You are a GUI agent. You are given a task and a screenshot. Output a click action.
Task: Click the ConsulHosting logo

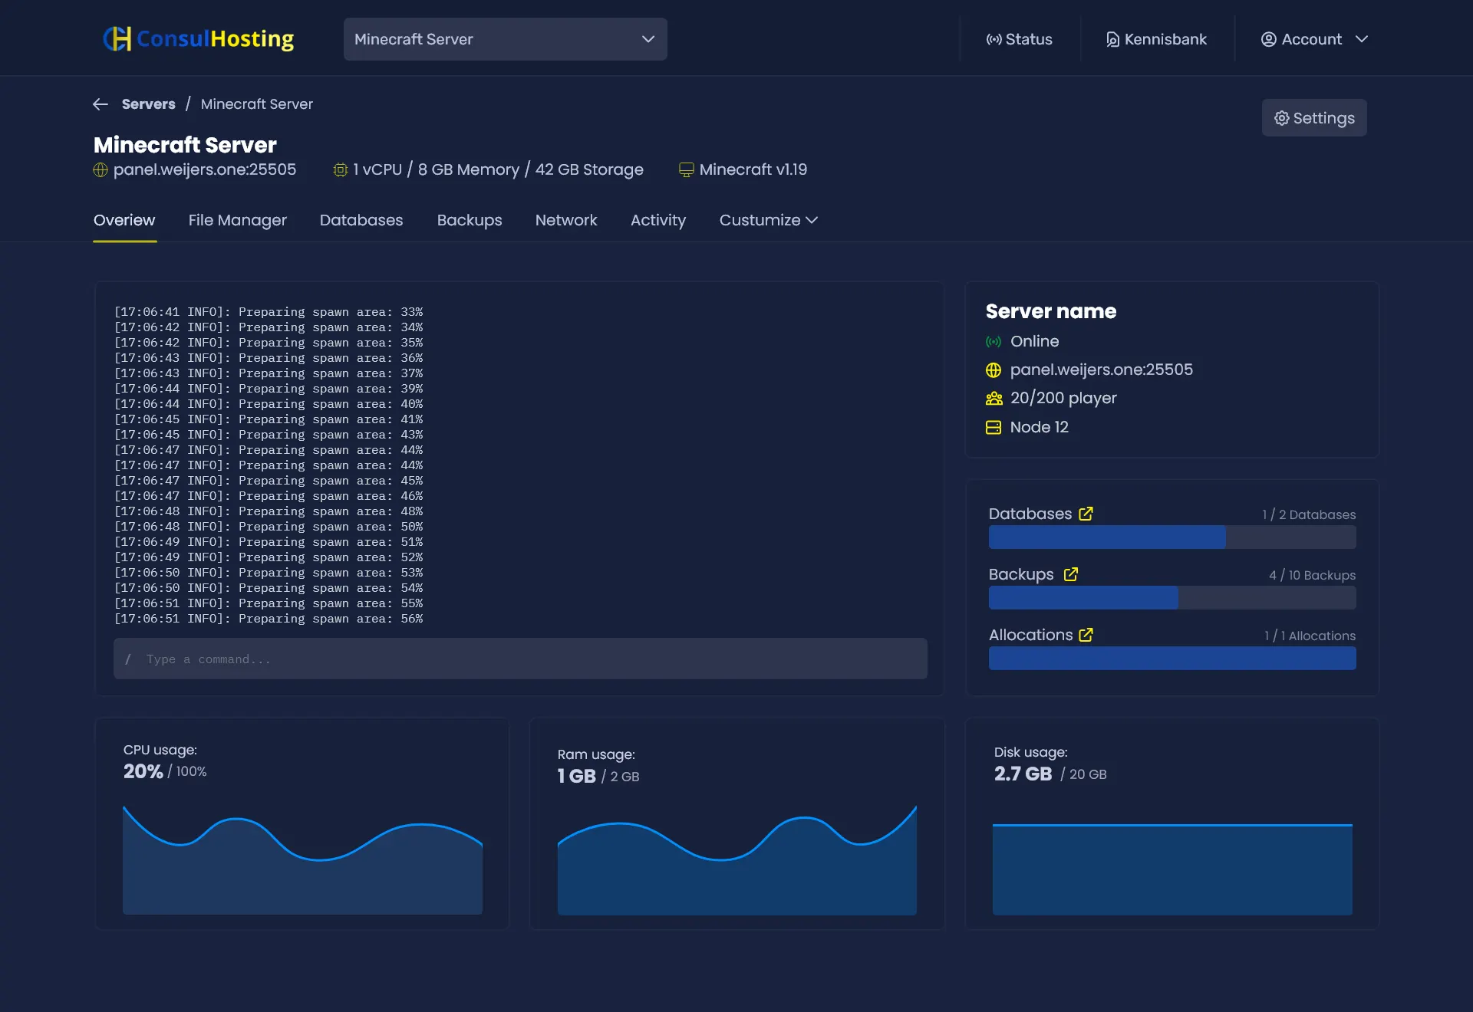(x=199, y=39)
